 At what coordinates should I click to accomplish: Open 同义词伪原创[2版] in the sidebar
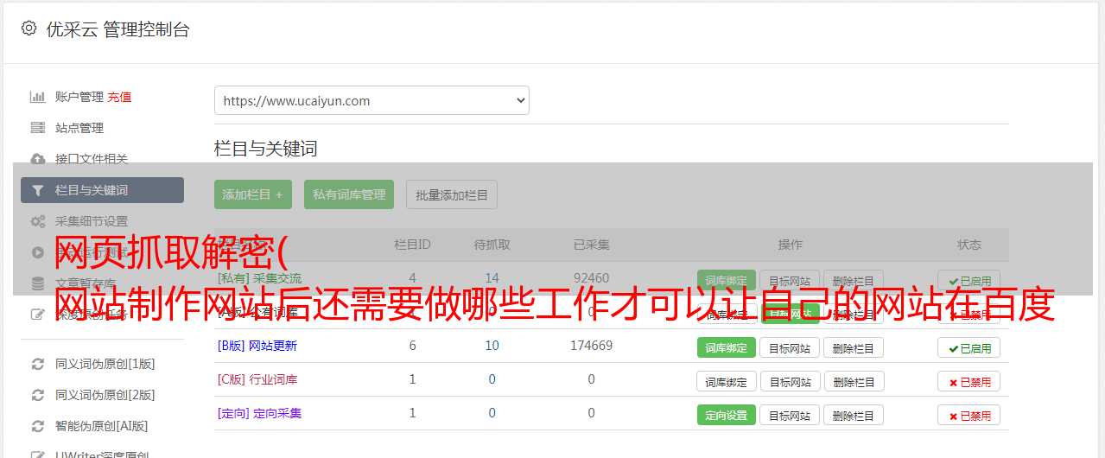[x=105, y=395]
